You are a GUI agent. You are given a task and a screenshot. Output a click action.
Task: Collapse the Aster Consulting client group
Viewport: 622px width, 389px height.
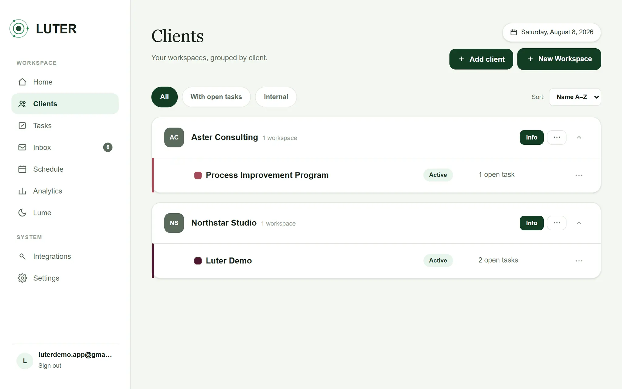579,137
